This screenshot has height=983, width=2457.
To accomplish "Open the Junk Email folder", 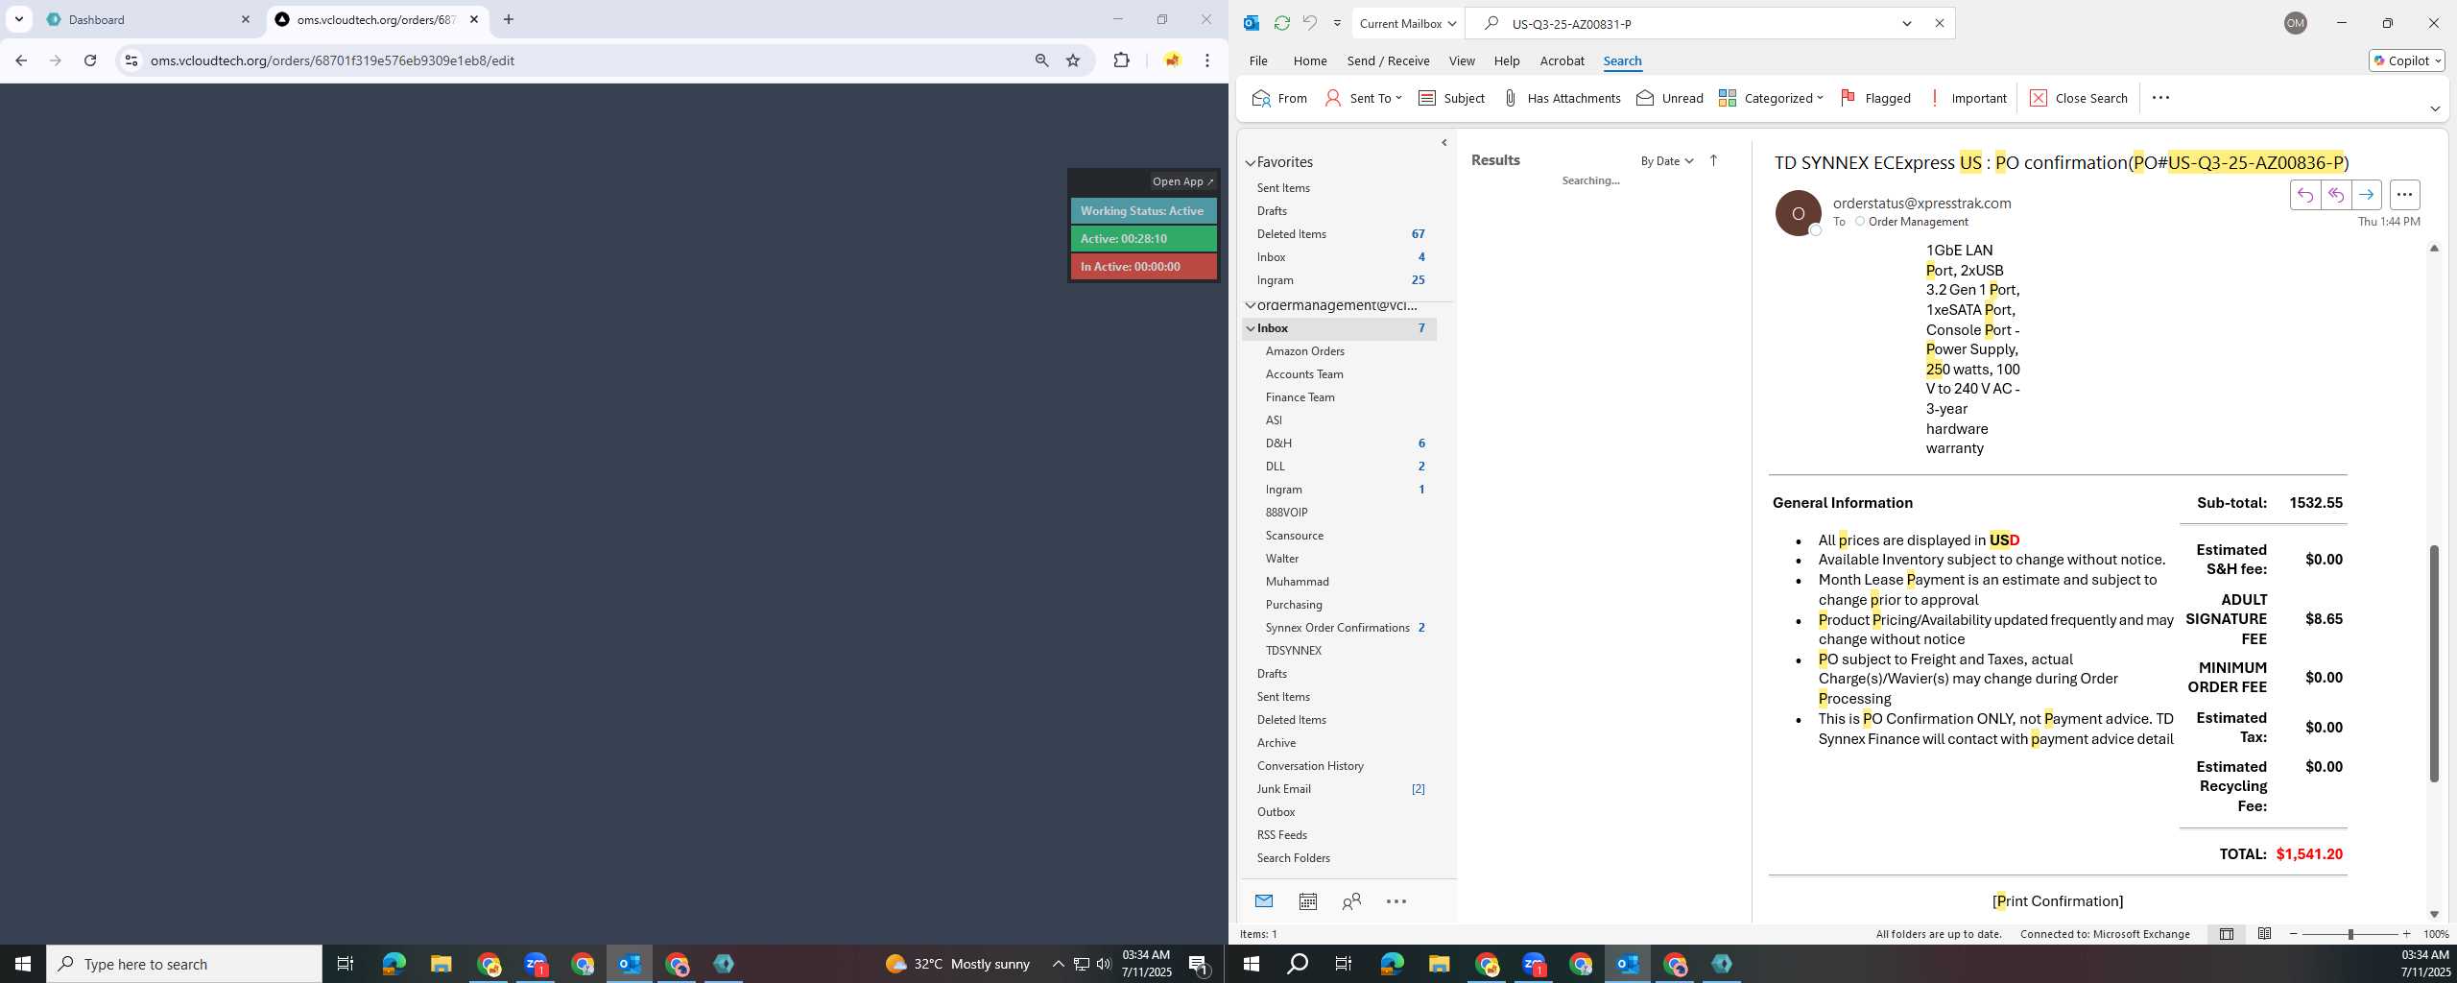I will pos(1338,789).
